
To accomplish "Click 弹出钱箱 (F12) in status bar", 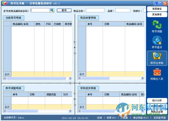I will point(141,118).
